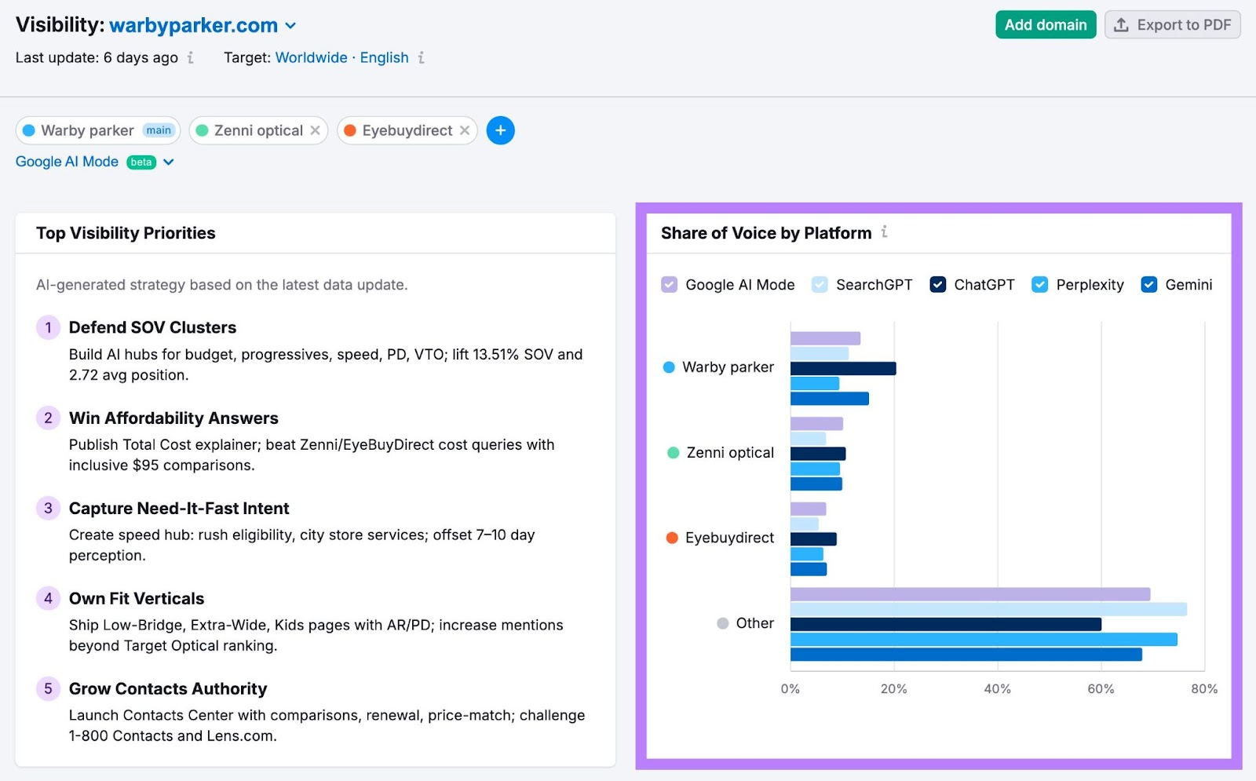Click the info icon beside Target Worldwide English
This screenshot has height=781, width=1256.
(x=422, y=57)
